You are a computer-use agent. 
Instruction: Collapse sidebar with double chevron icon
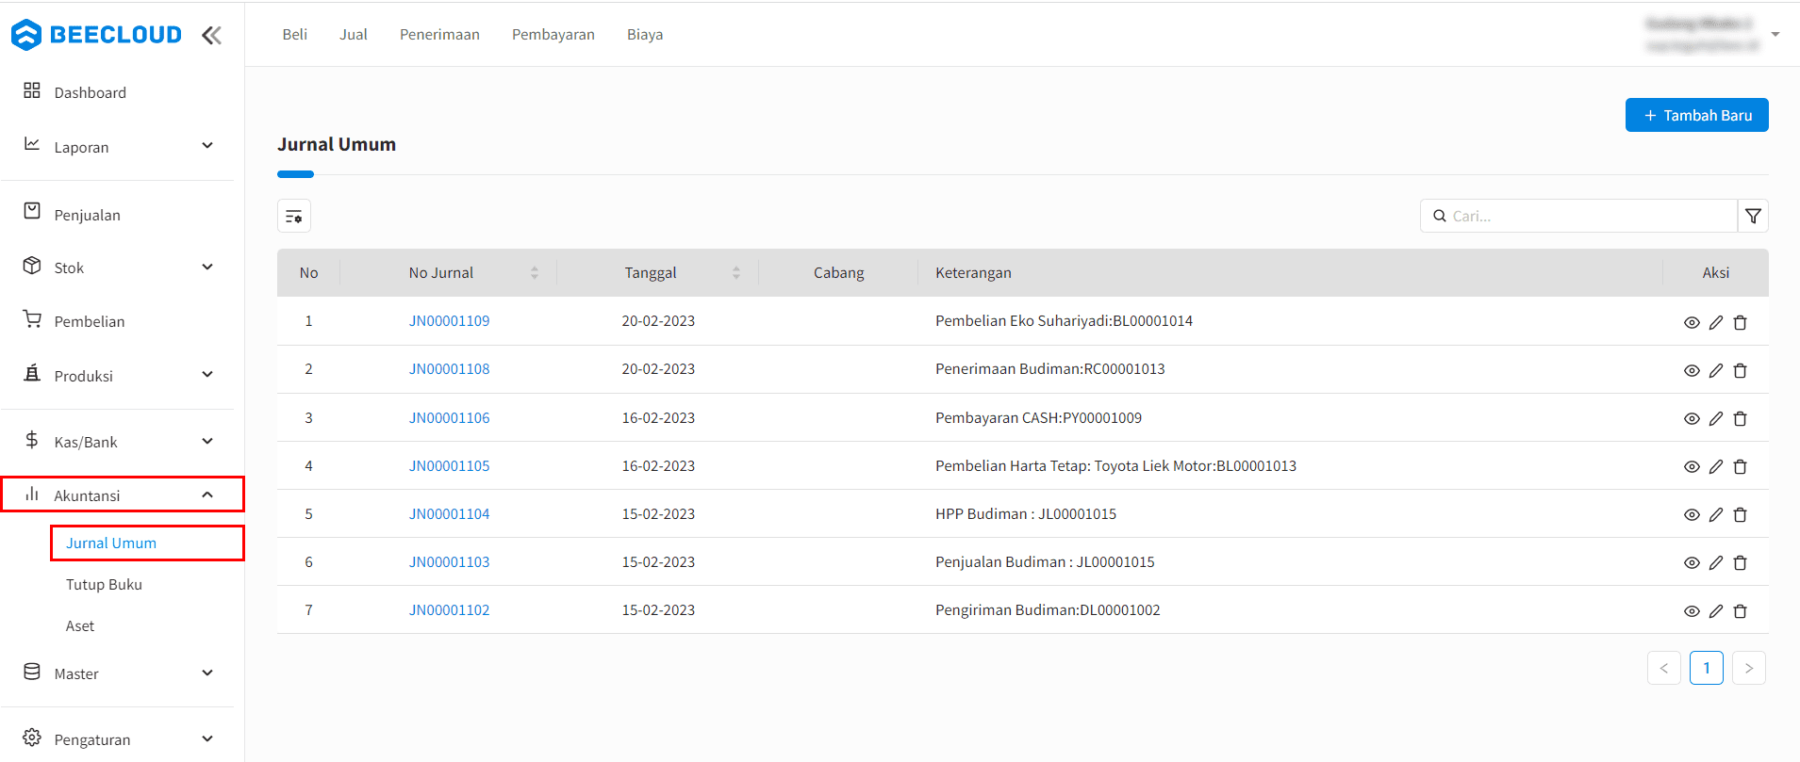click(211, 35)
